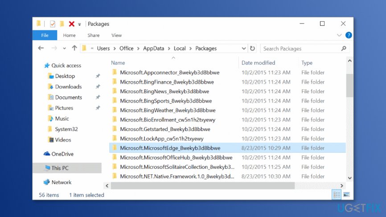Select the Microsoft.BingWeather_8wekyb3d8bbwe folder
The width and height of the screenshot is (386, 217).
pyautogui.click(x=227, y=110)
